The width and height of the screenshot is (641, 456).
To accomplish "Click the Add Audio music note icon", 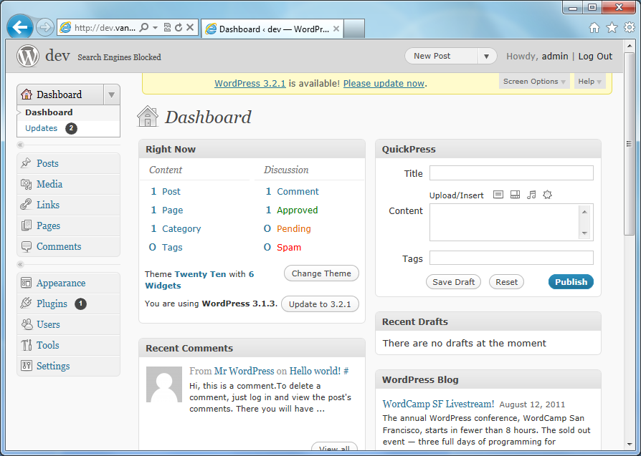I will tap(531, 195).
